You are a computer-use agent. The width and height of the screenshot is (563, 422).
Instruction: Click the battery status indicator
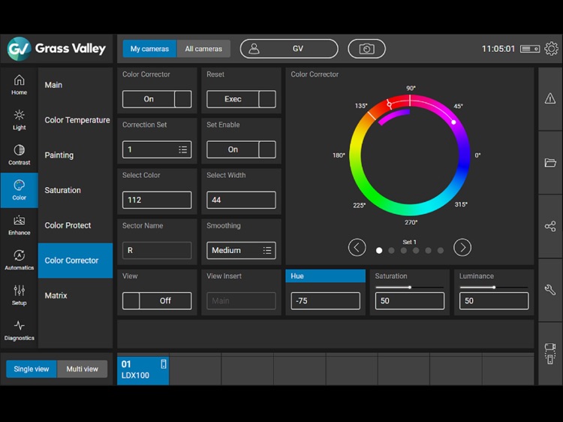(x=530, y=49)
